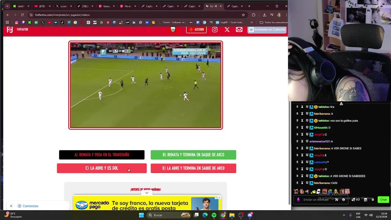Switch to the (678) YouTube tab
The image size is (391, 220).
coord(42,6)
